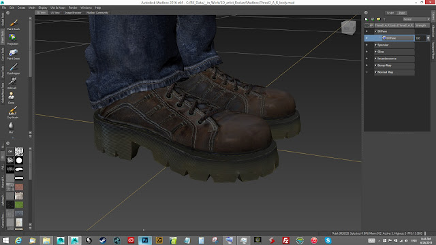436x245 pixels.
Task: Open the Sculpt Tools vertical tab
Action: coord(3,19)
